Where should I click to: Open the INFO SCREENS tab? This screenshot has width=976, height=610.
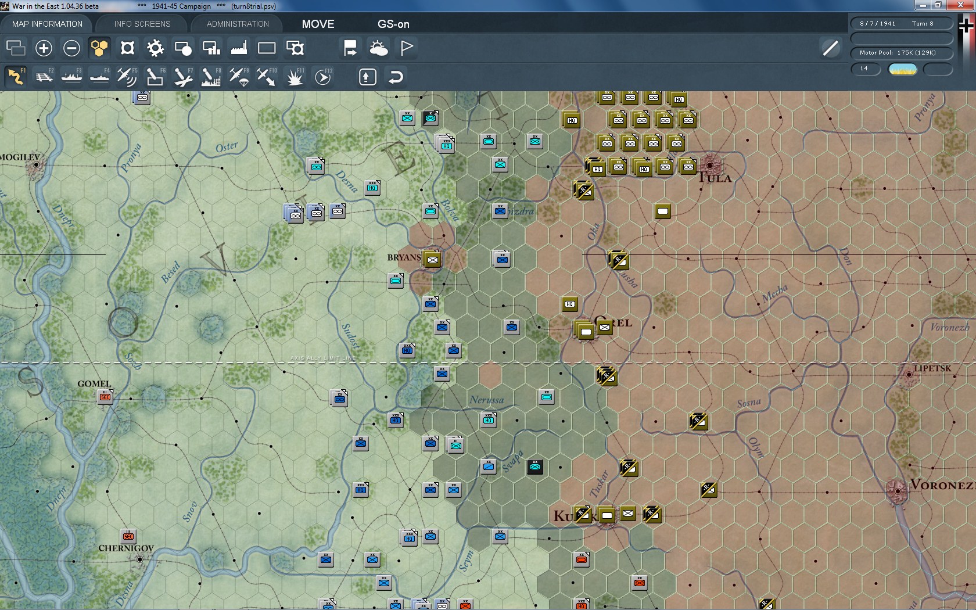click(x=142, y=24)
